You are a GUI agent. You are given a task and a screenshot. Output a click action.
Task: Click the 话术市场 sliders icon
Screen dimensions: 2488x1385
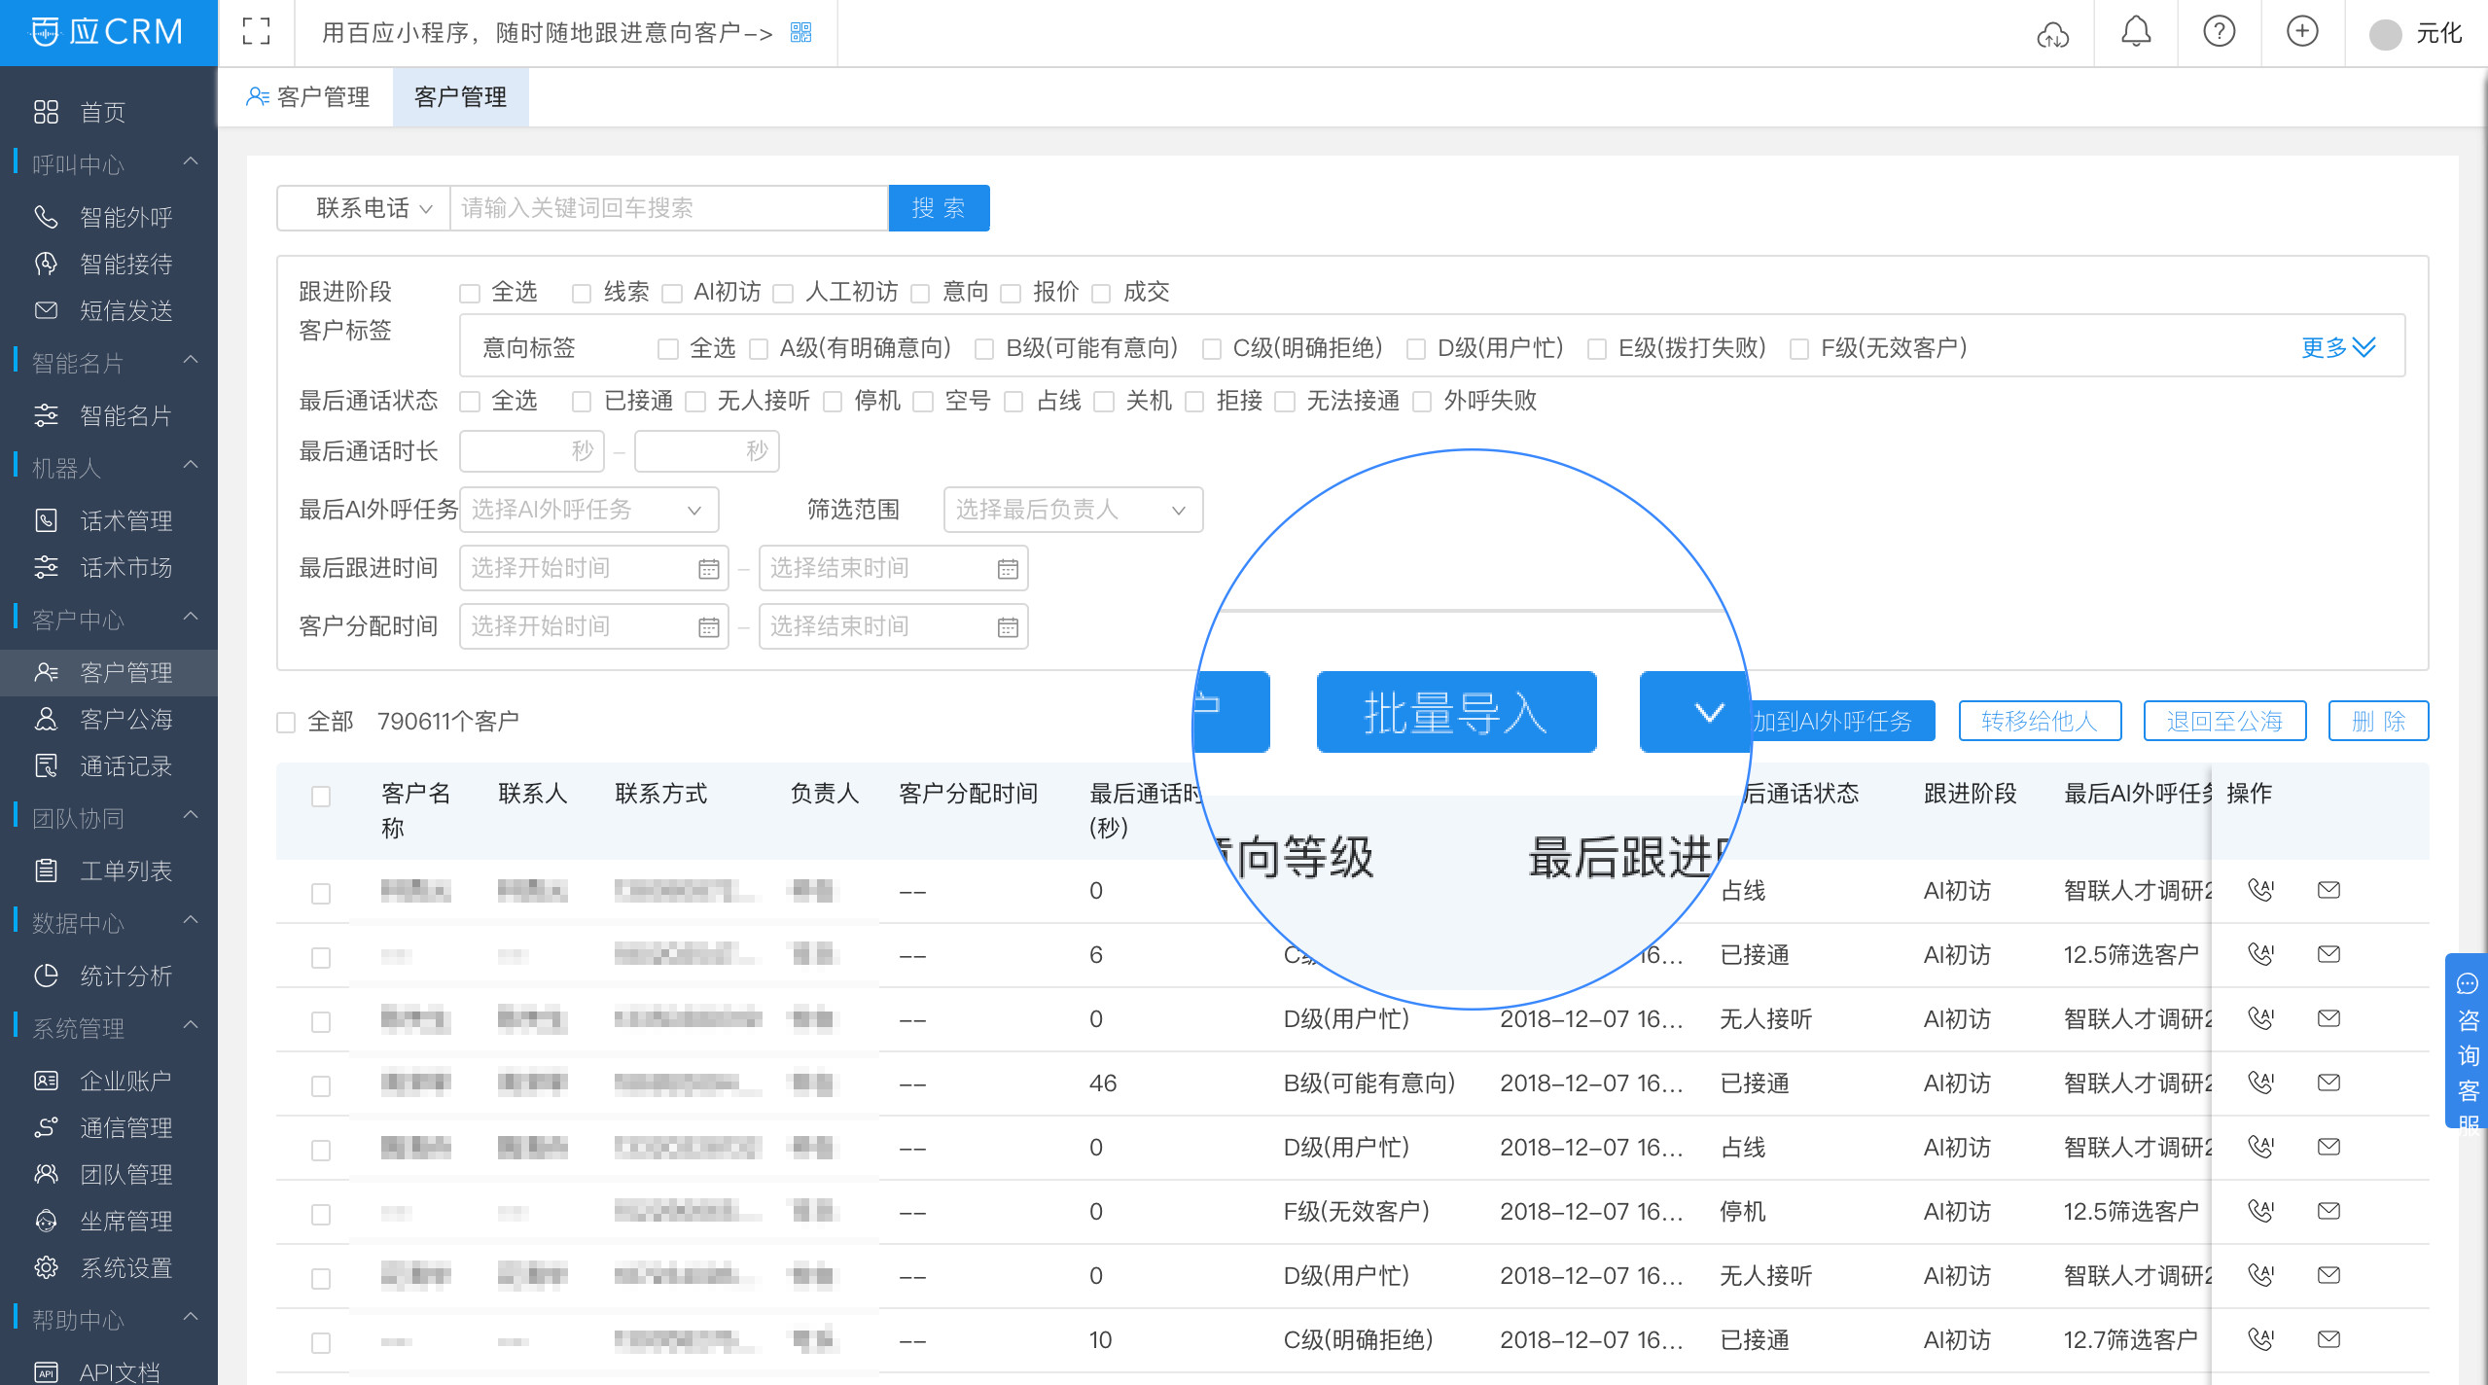coord(46,567)
